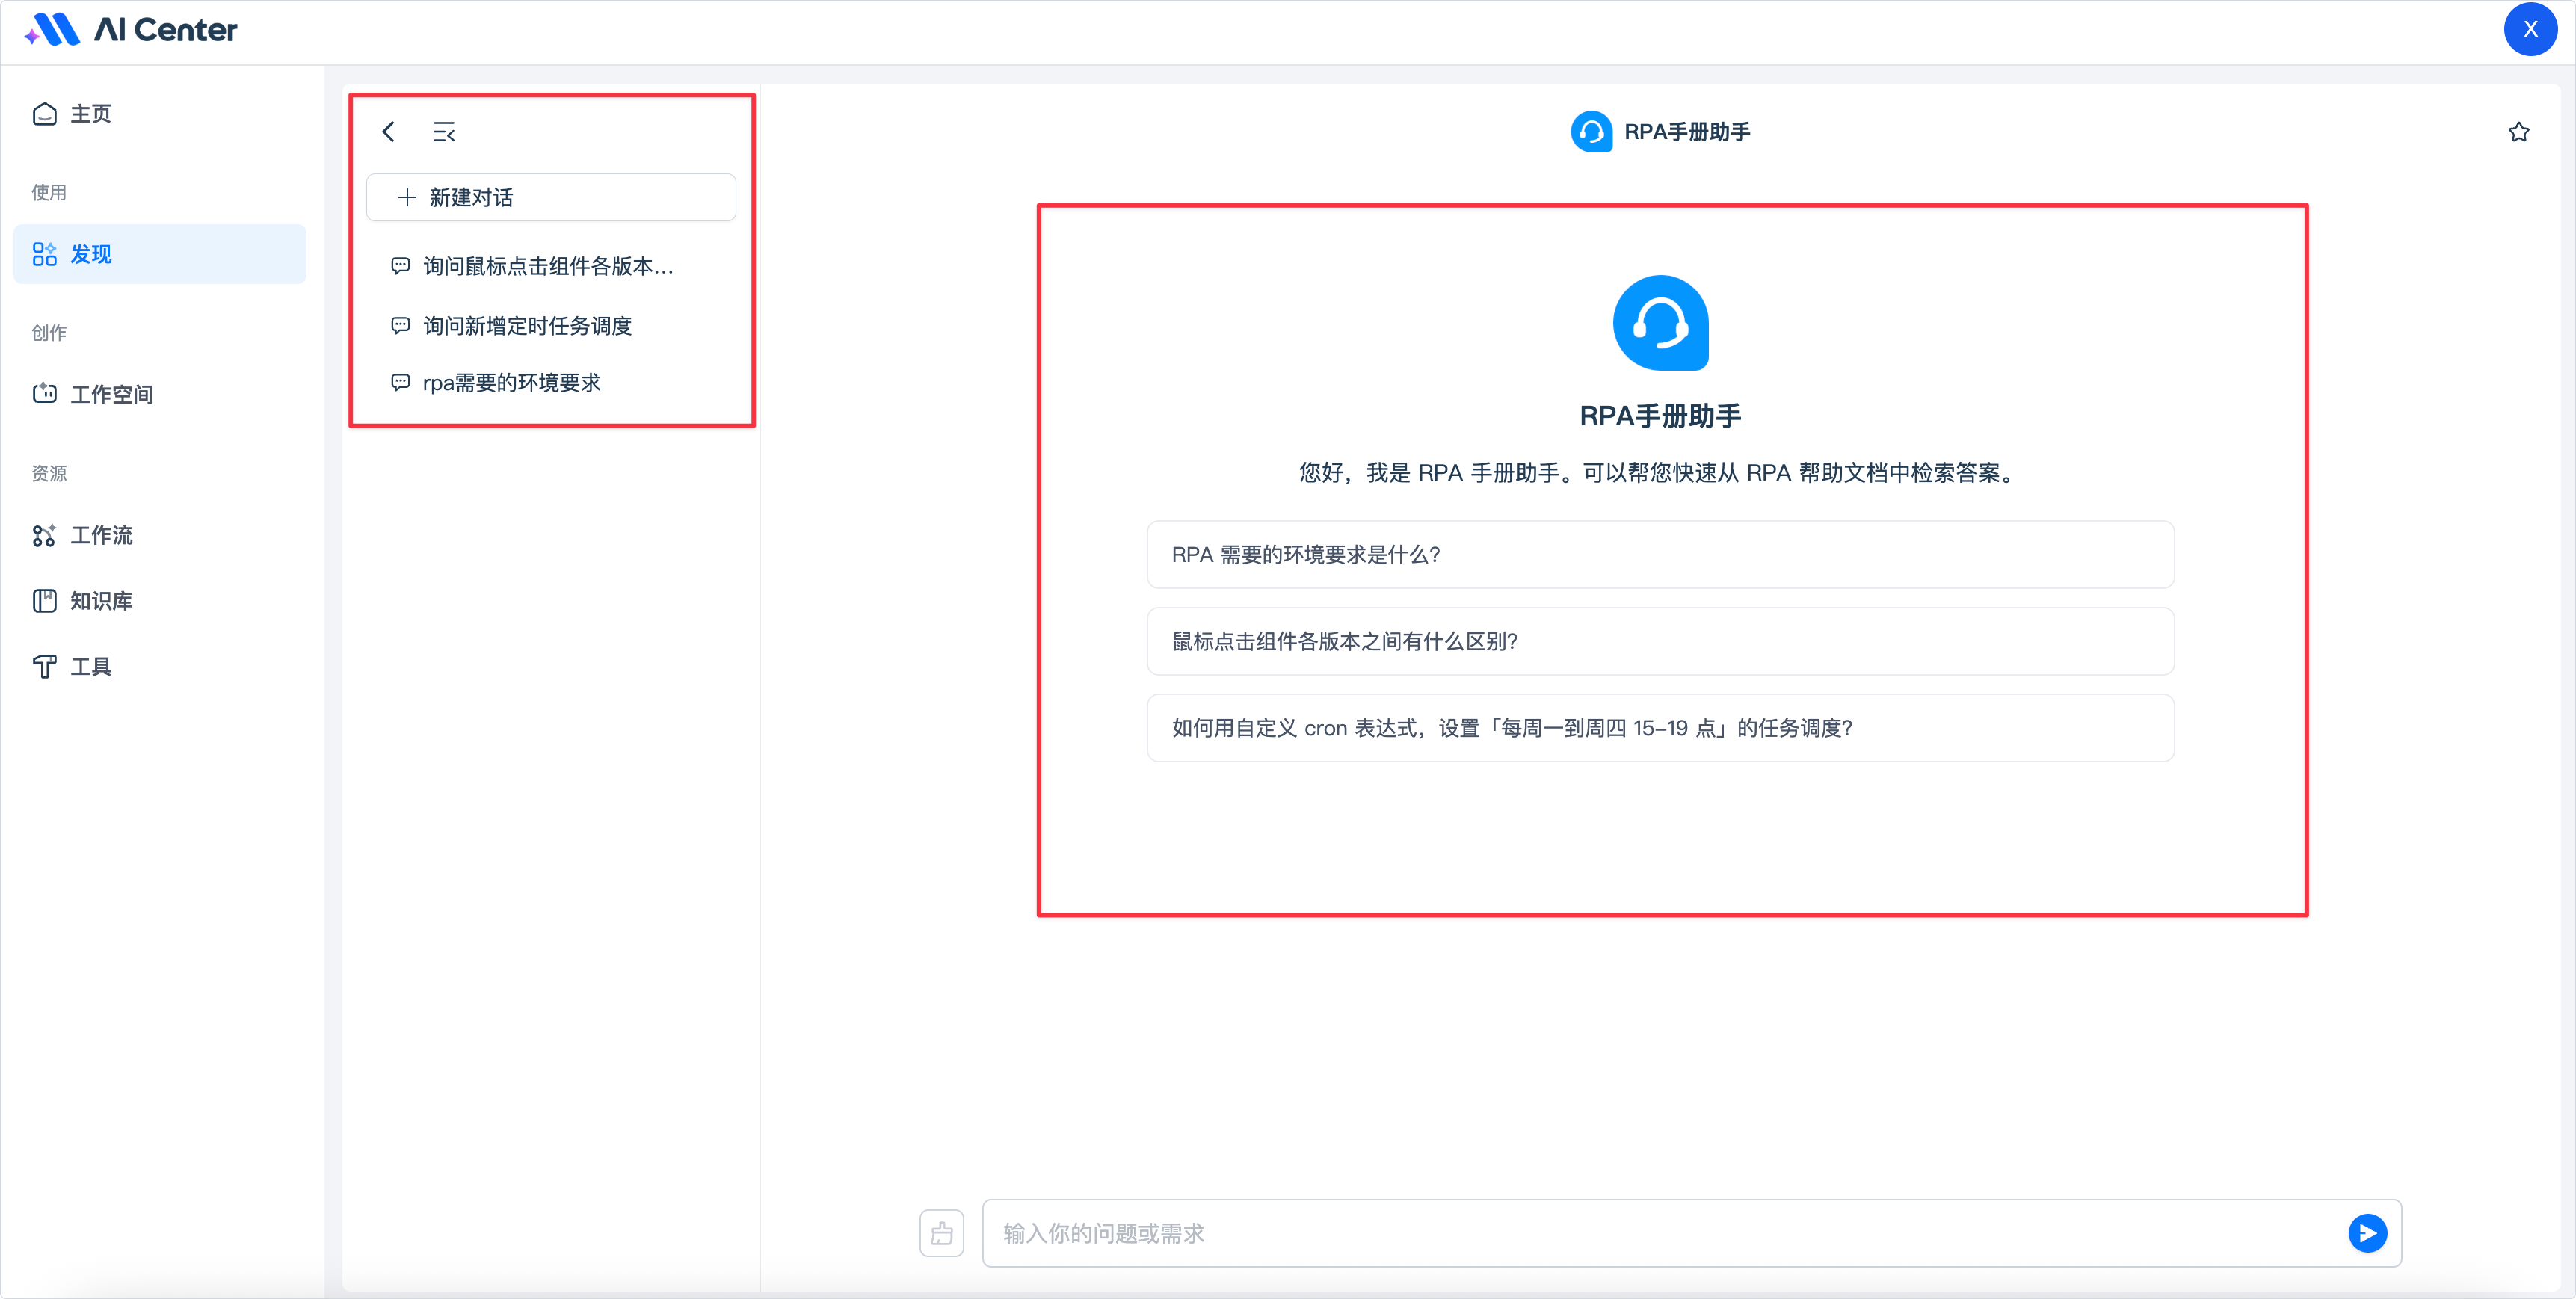The width and height of the screenshot is (2576, 1299).
Task: Select 发现 in the sidebar
Action: [x=160, y=254]
